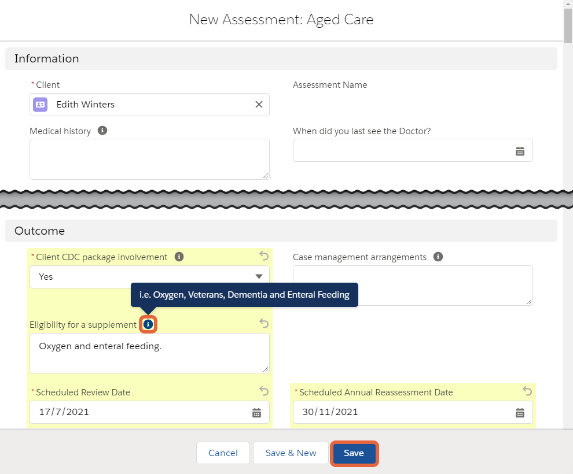This screenshot has height=474, width=573.
Task: Click the Client lookup field
Action: point(149,105)
